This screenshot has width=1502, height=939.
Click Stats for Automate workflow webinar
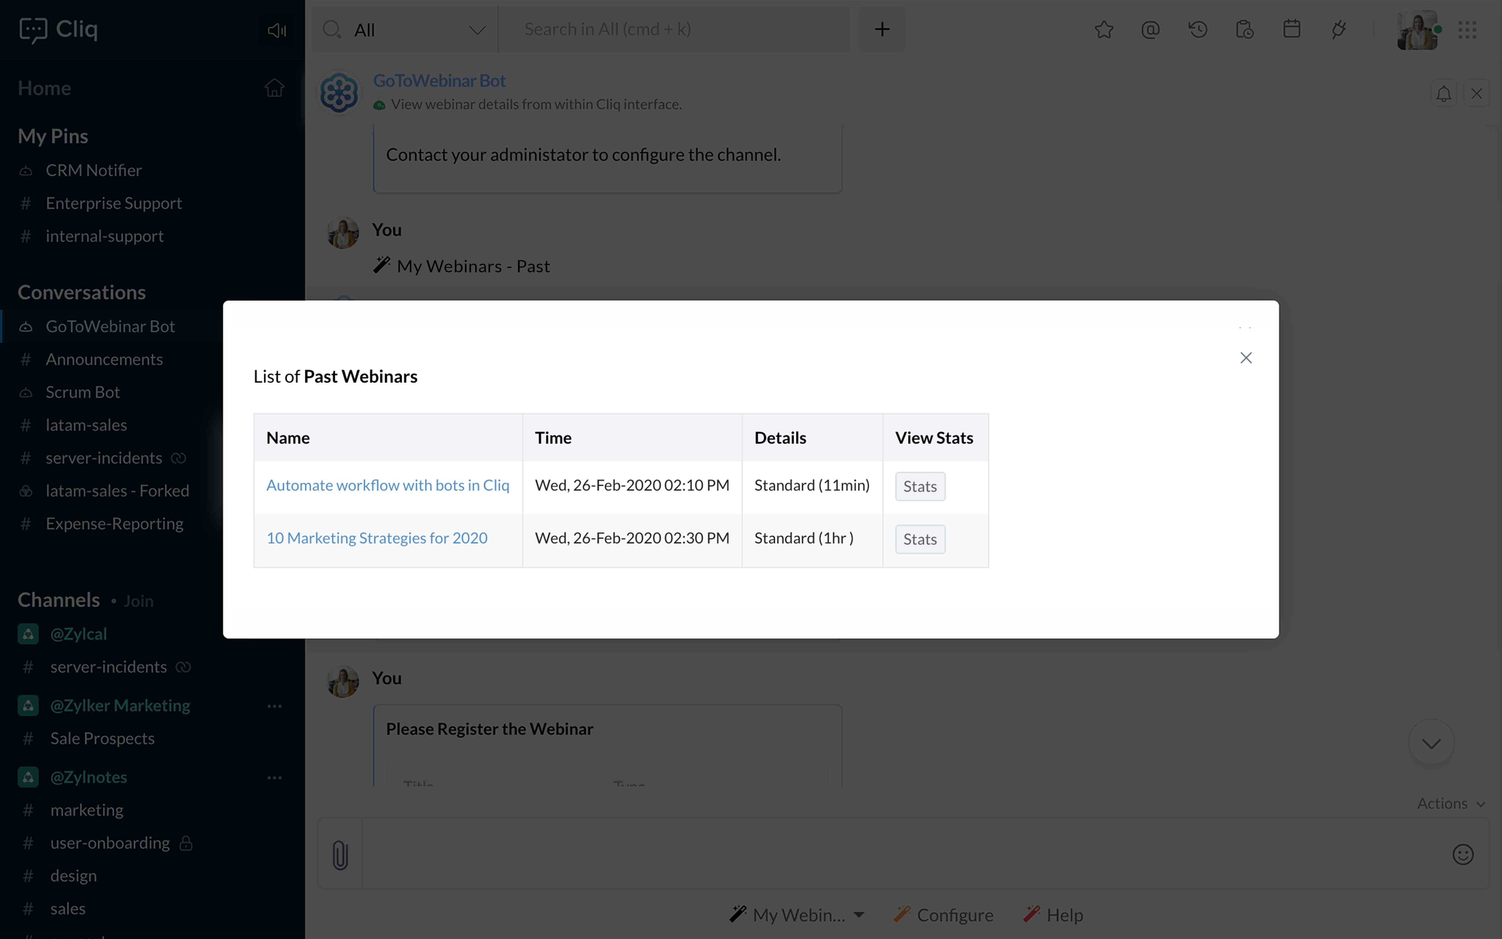920,486
